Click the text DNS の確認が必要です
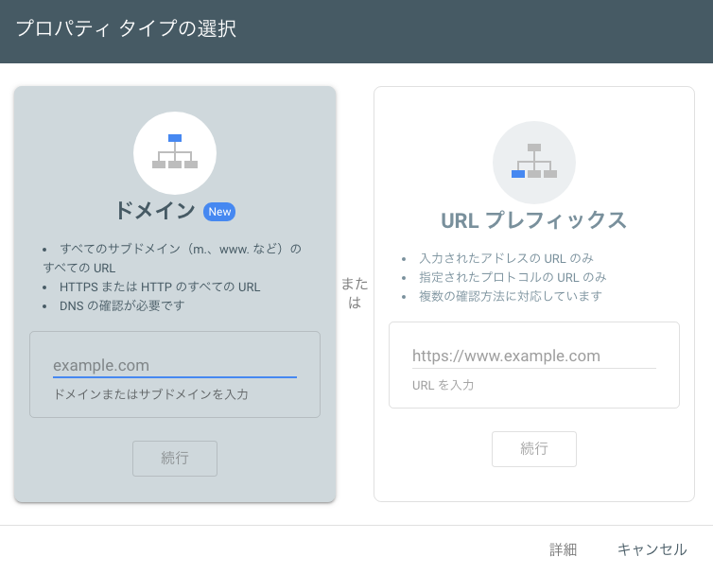Viewport: 713px width, 574px height. point(122,305)
